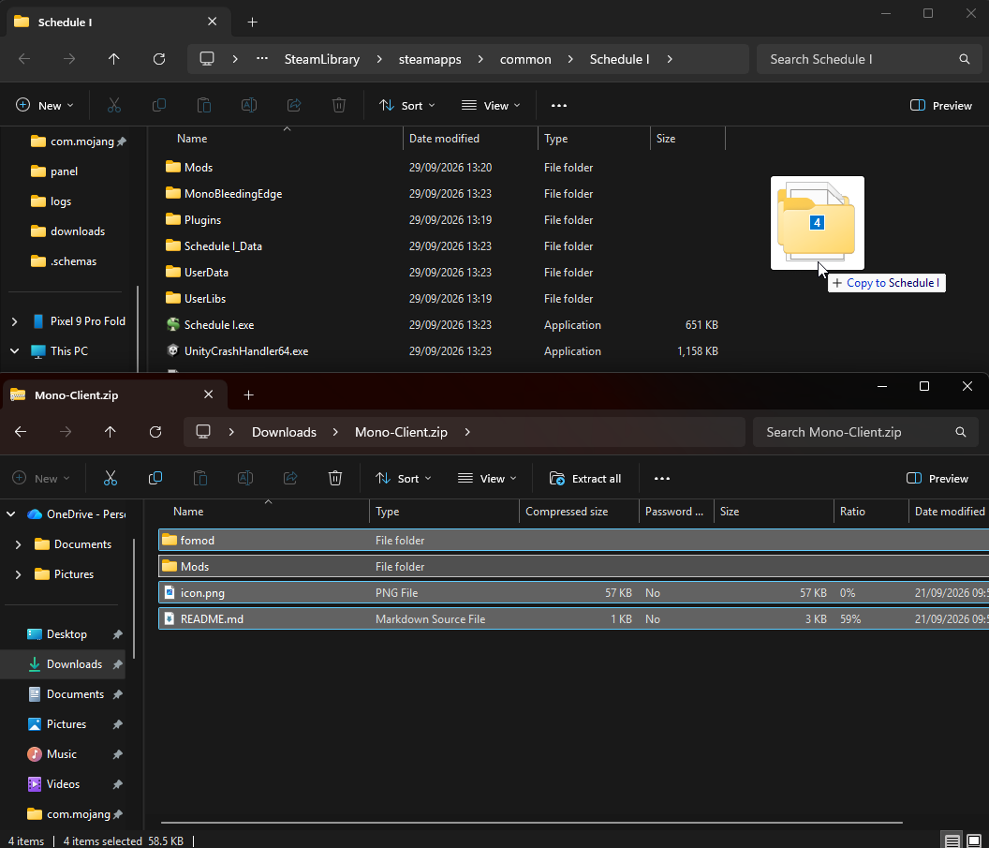Refresh the Mono-Client.zip window
989x848 pixels.
155,432
